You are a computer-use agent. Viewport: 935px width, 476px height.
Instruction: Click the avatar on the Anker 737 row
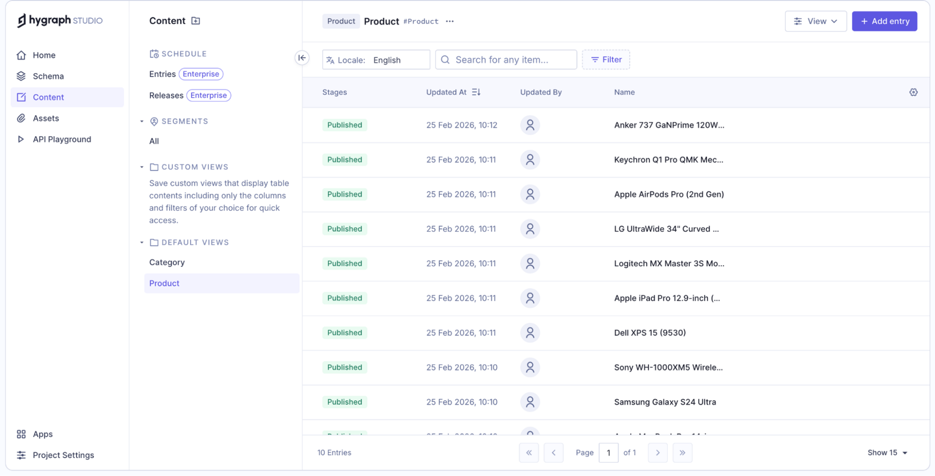click(530, 125)
